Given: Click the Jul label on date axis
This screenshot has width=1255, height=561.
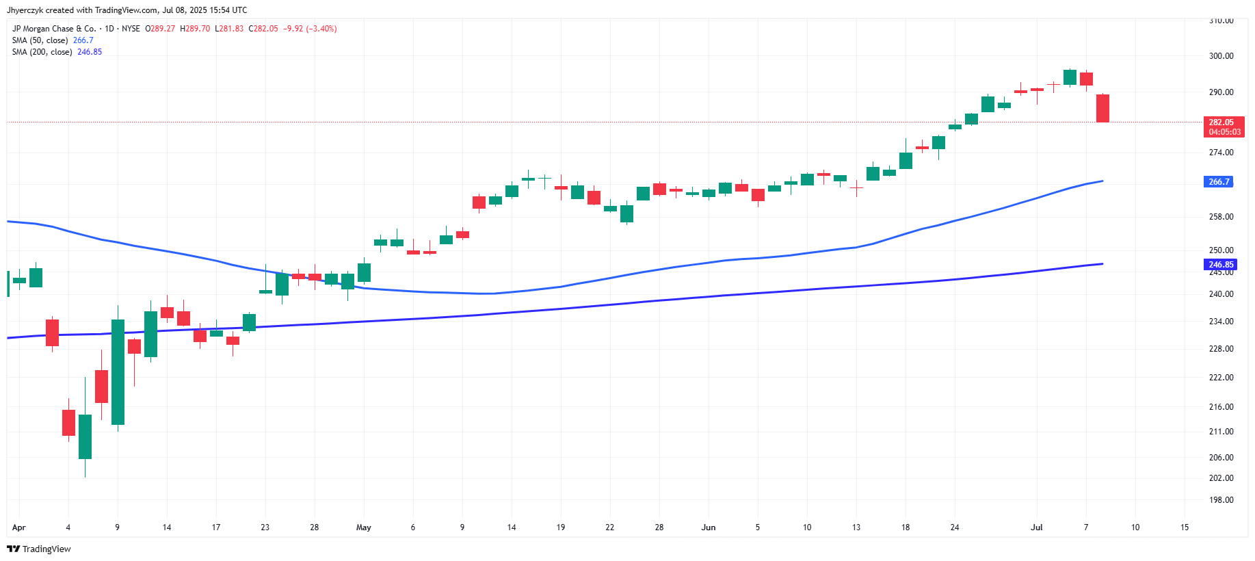Looking at the screenshot, I should (x=1037, y=527).
